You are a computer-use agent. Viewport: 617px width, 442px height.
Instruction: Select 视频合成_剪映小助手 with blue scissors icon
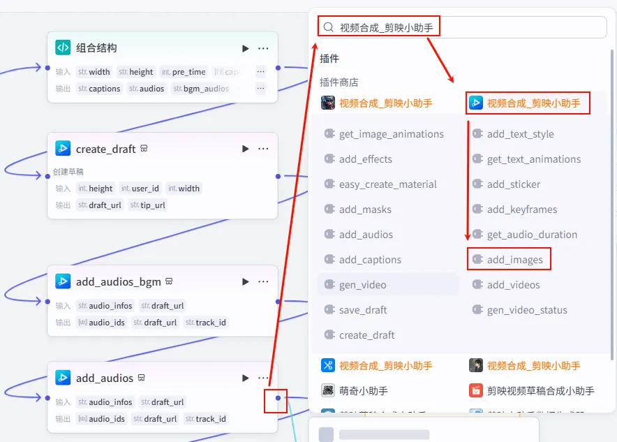[377, 366]
